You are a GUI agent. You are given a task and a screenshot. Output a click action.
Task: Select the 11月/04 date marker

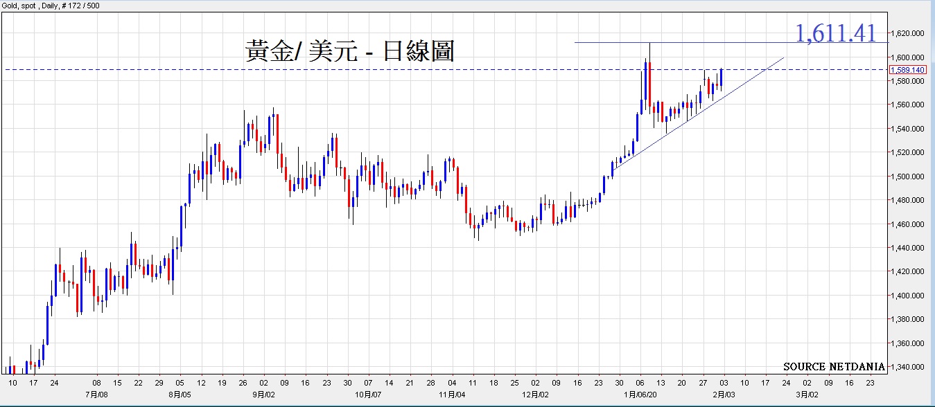[x=451, y=395]
